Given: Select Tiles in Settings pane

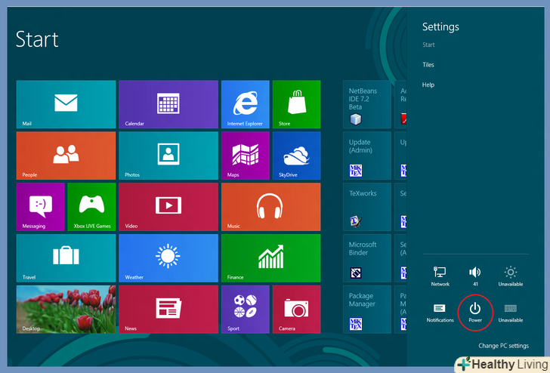Looking at the screenshot, I should pyautogui.click(x=428, y=65).
